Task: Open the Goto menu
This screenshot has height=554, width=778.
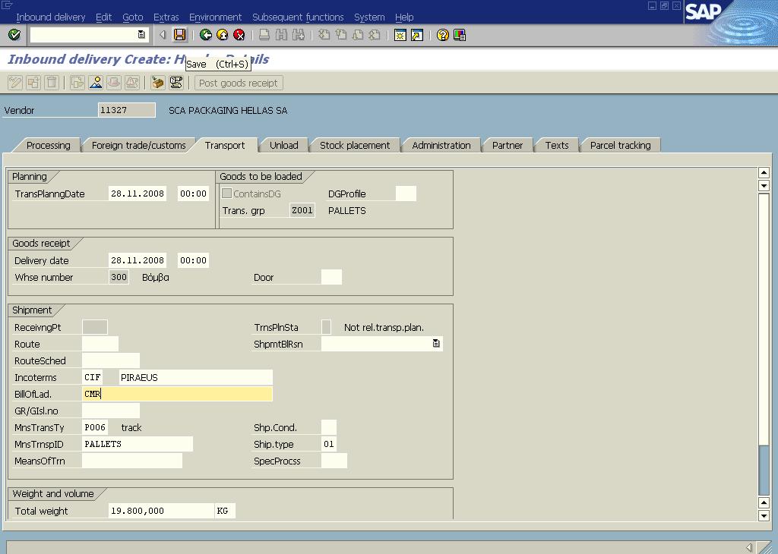Action: pos(132,17)
